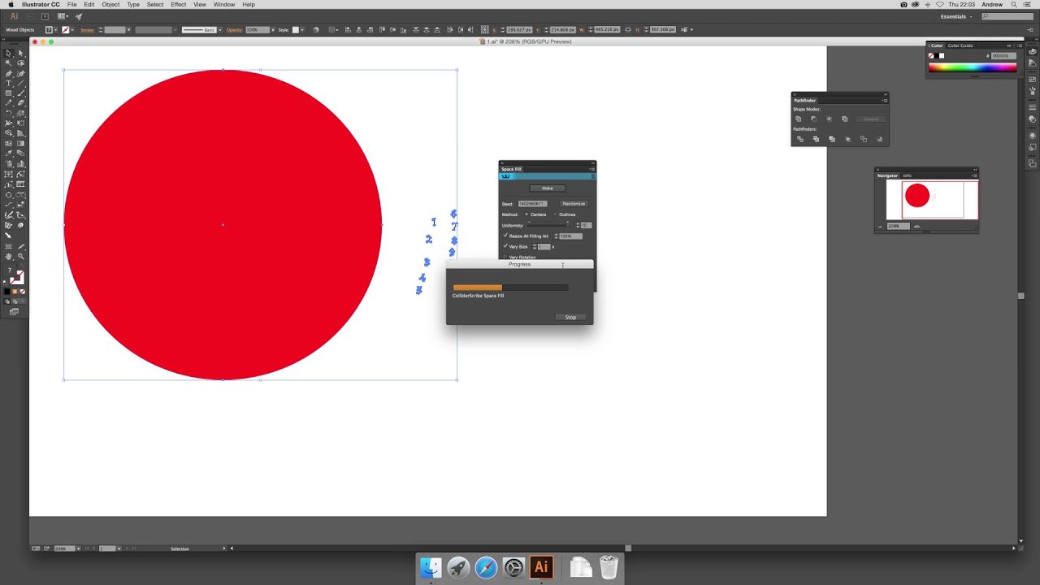Open the Space Fill panel options menu

click(591, 169)
